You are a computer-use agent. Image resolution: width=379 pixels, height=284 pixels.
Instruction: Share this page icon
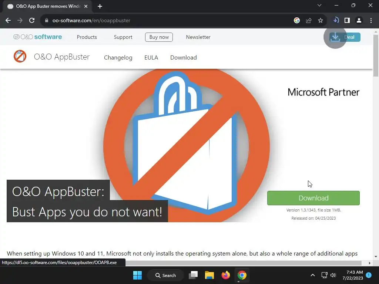click(309, 21)
